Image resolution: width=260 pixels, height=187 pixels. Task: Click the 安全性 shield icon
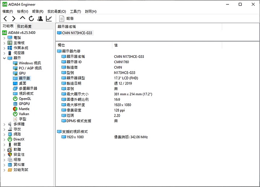point(10,155)
